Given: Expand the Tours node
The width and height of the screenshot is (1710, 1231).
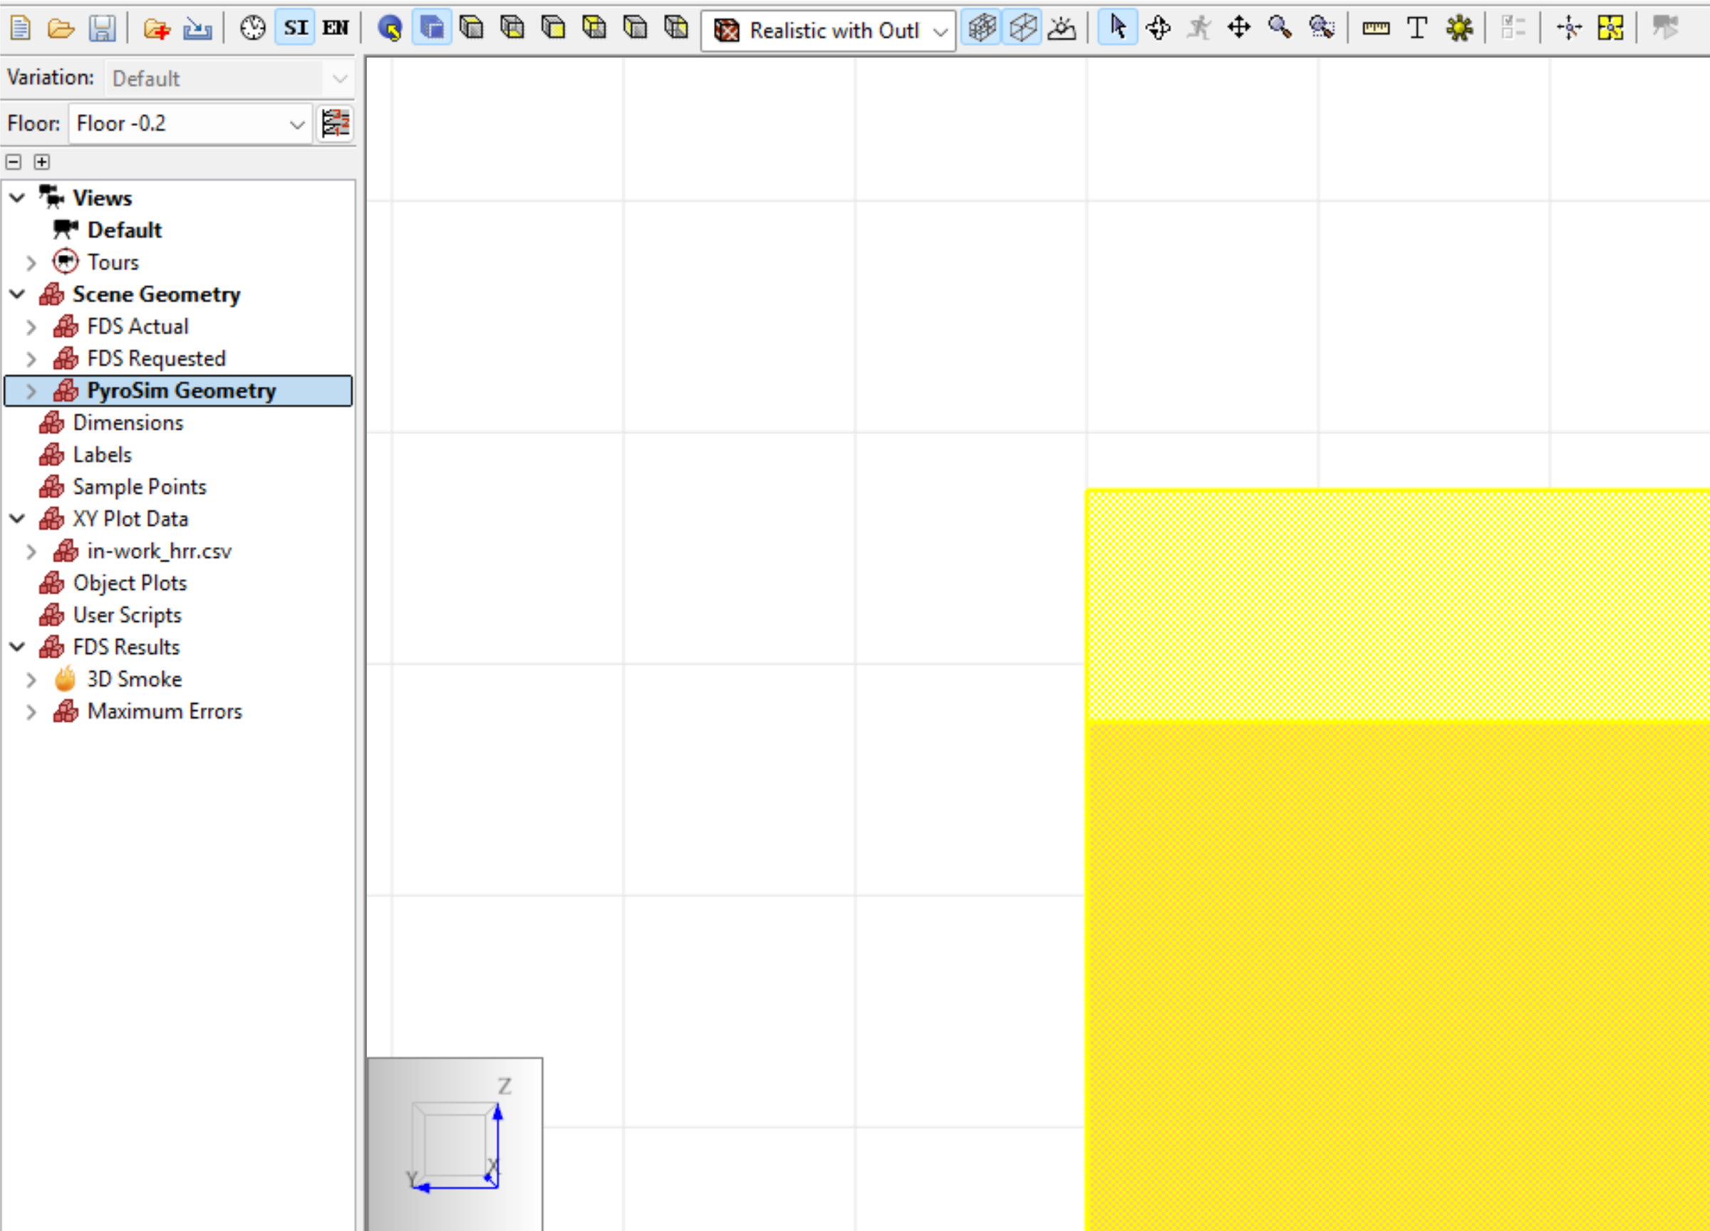Looking at the screenshot, I should click(x=31, y=263).
